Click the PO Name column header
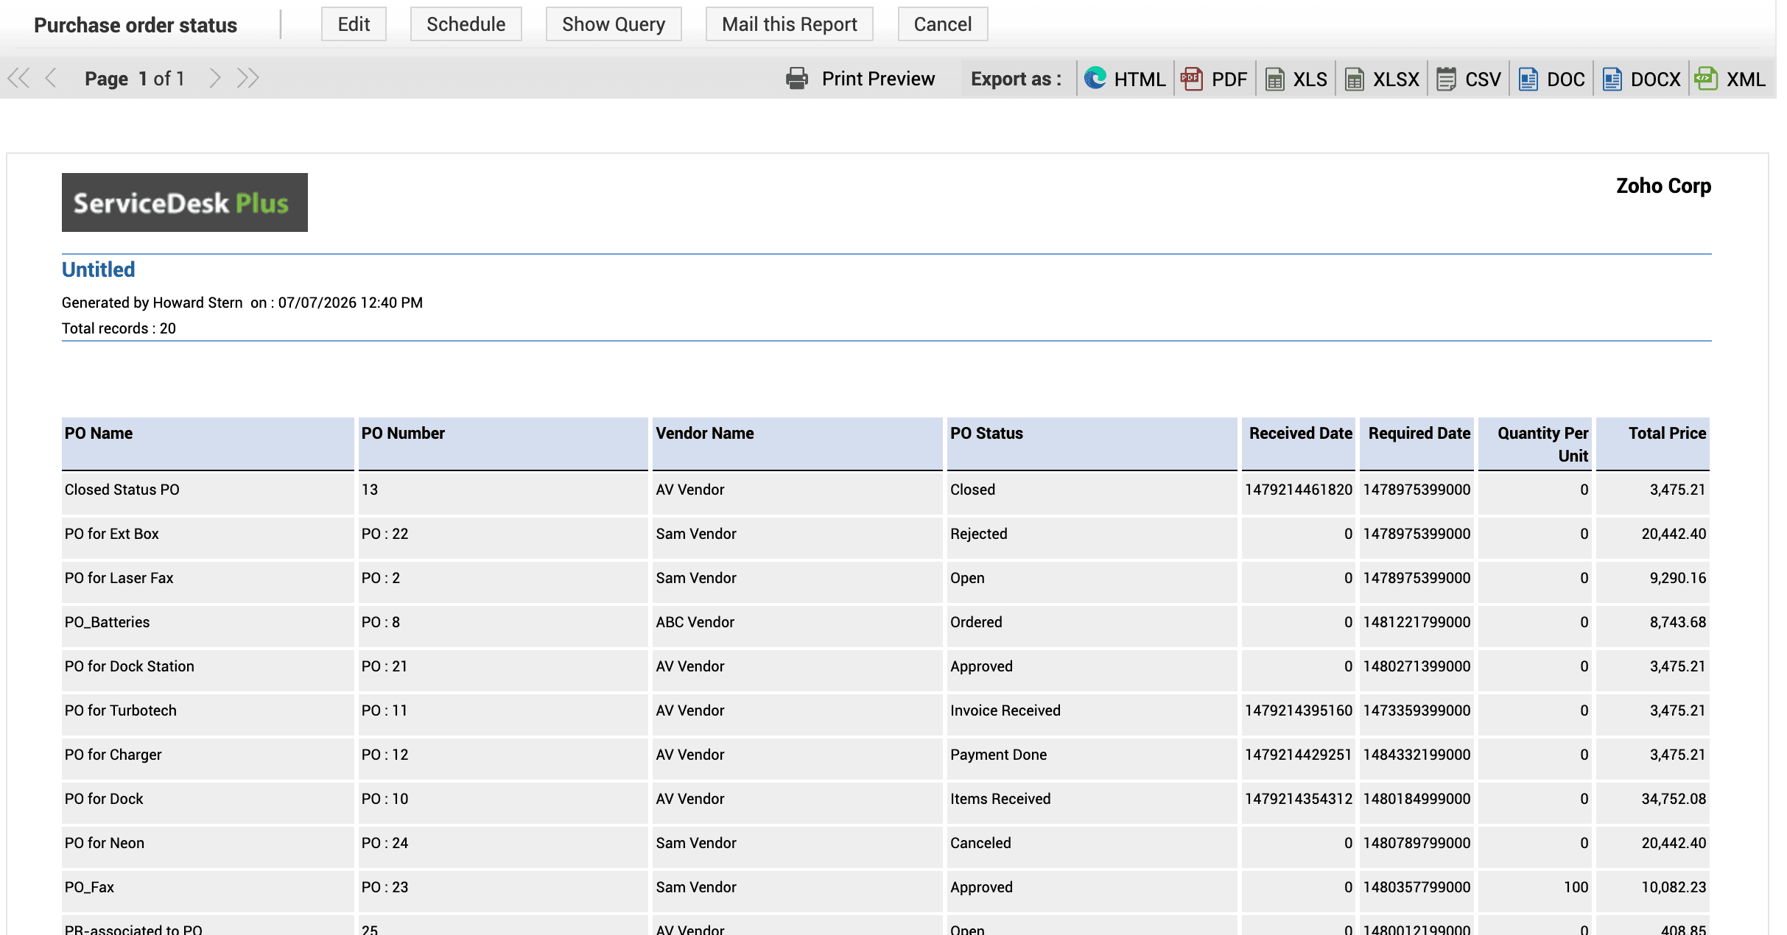This screenshot has width=1787, height=935. 208,443
